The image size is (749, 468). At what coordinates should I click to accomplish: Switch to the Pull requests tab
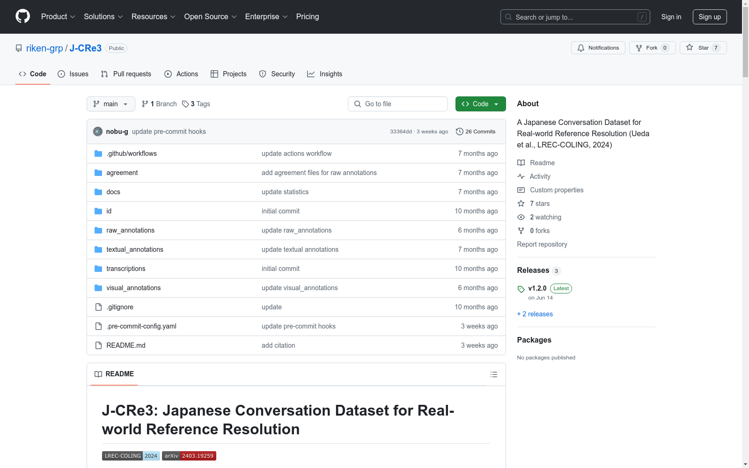point(126,74)
